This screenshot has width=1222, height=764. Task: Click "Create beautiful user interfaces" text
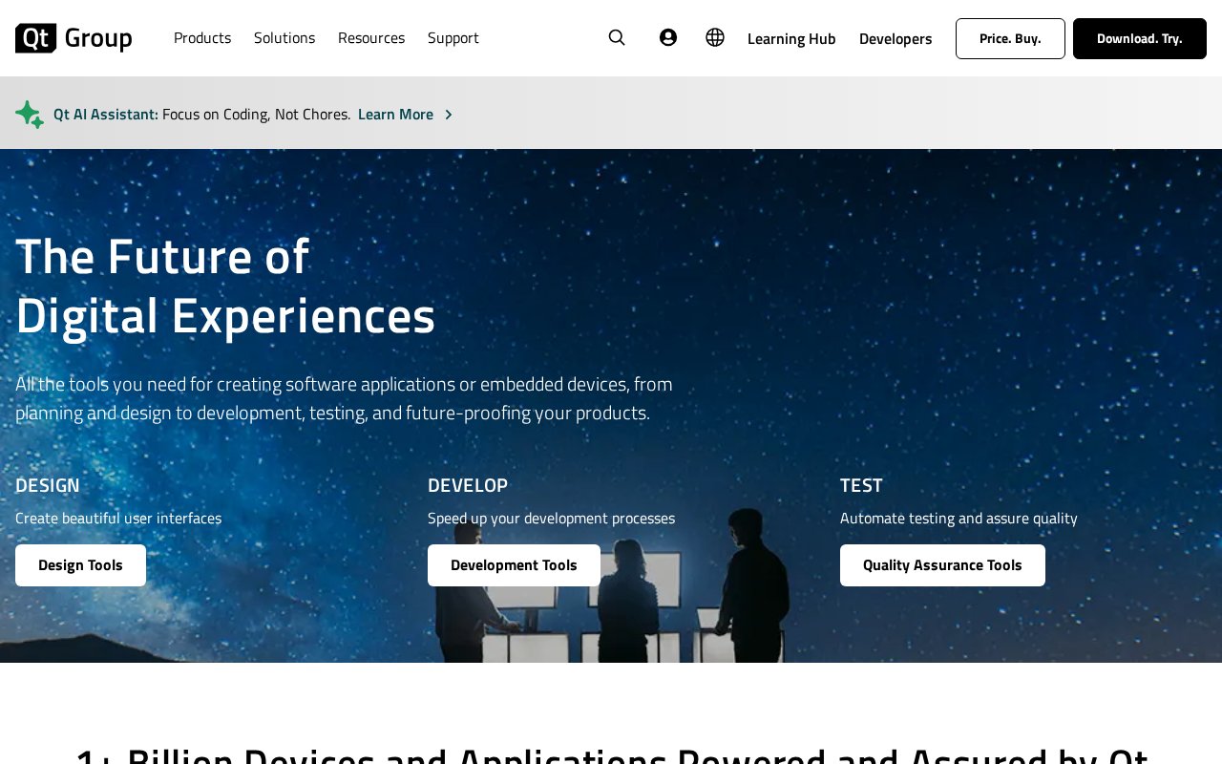118,519
